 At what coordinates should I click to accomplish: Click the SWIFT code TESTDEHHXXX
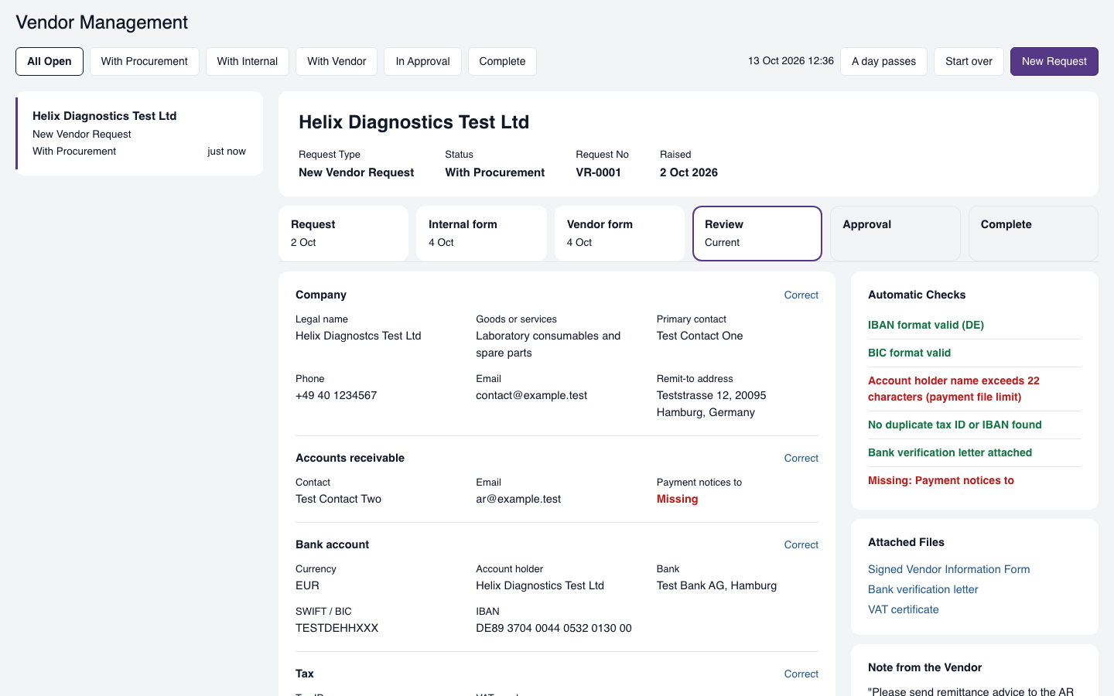coord(337,628)
